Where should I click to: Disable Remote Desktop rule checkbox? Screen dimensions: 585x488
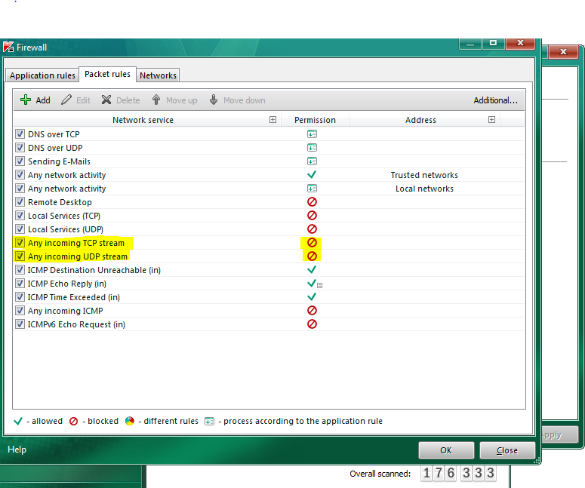(x=20, y=202)
